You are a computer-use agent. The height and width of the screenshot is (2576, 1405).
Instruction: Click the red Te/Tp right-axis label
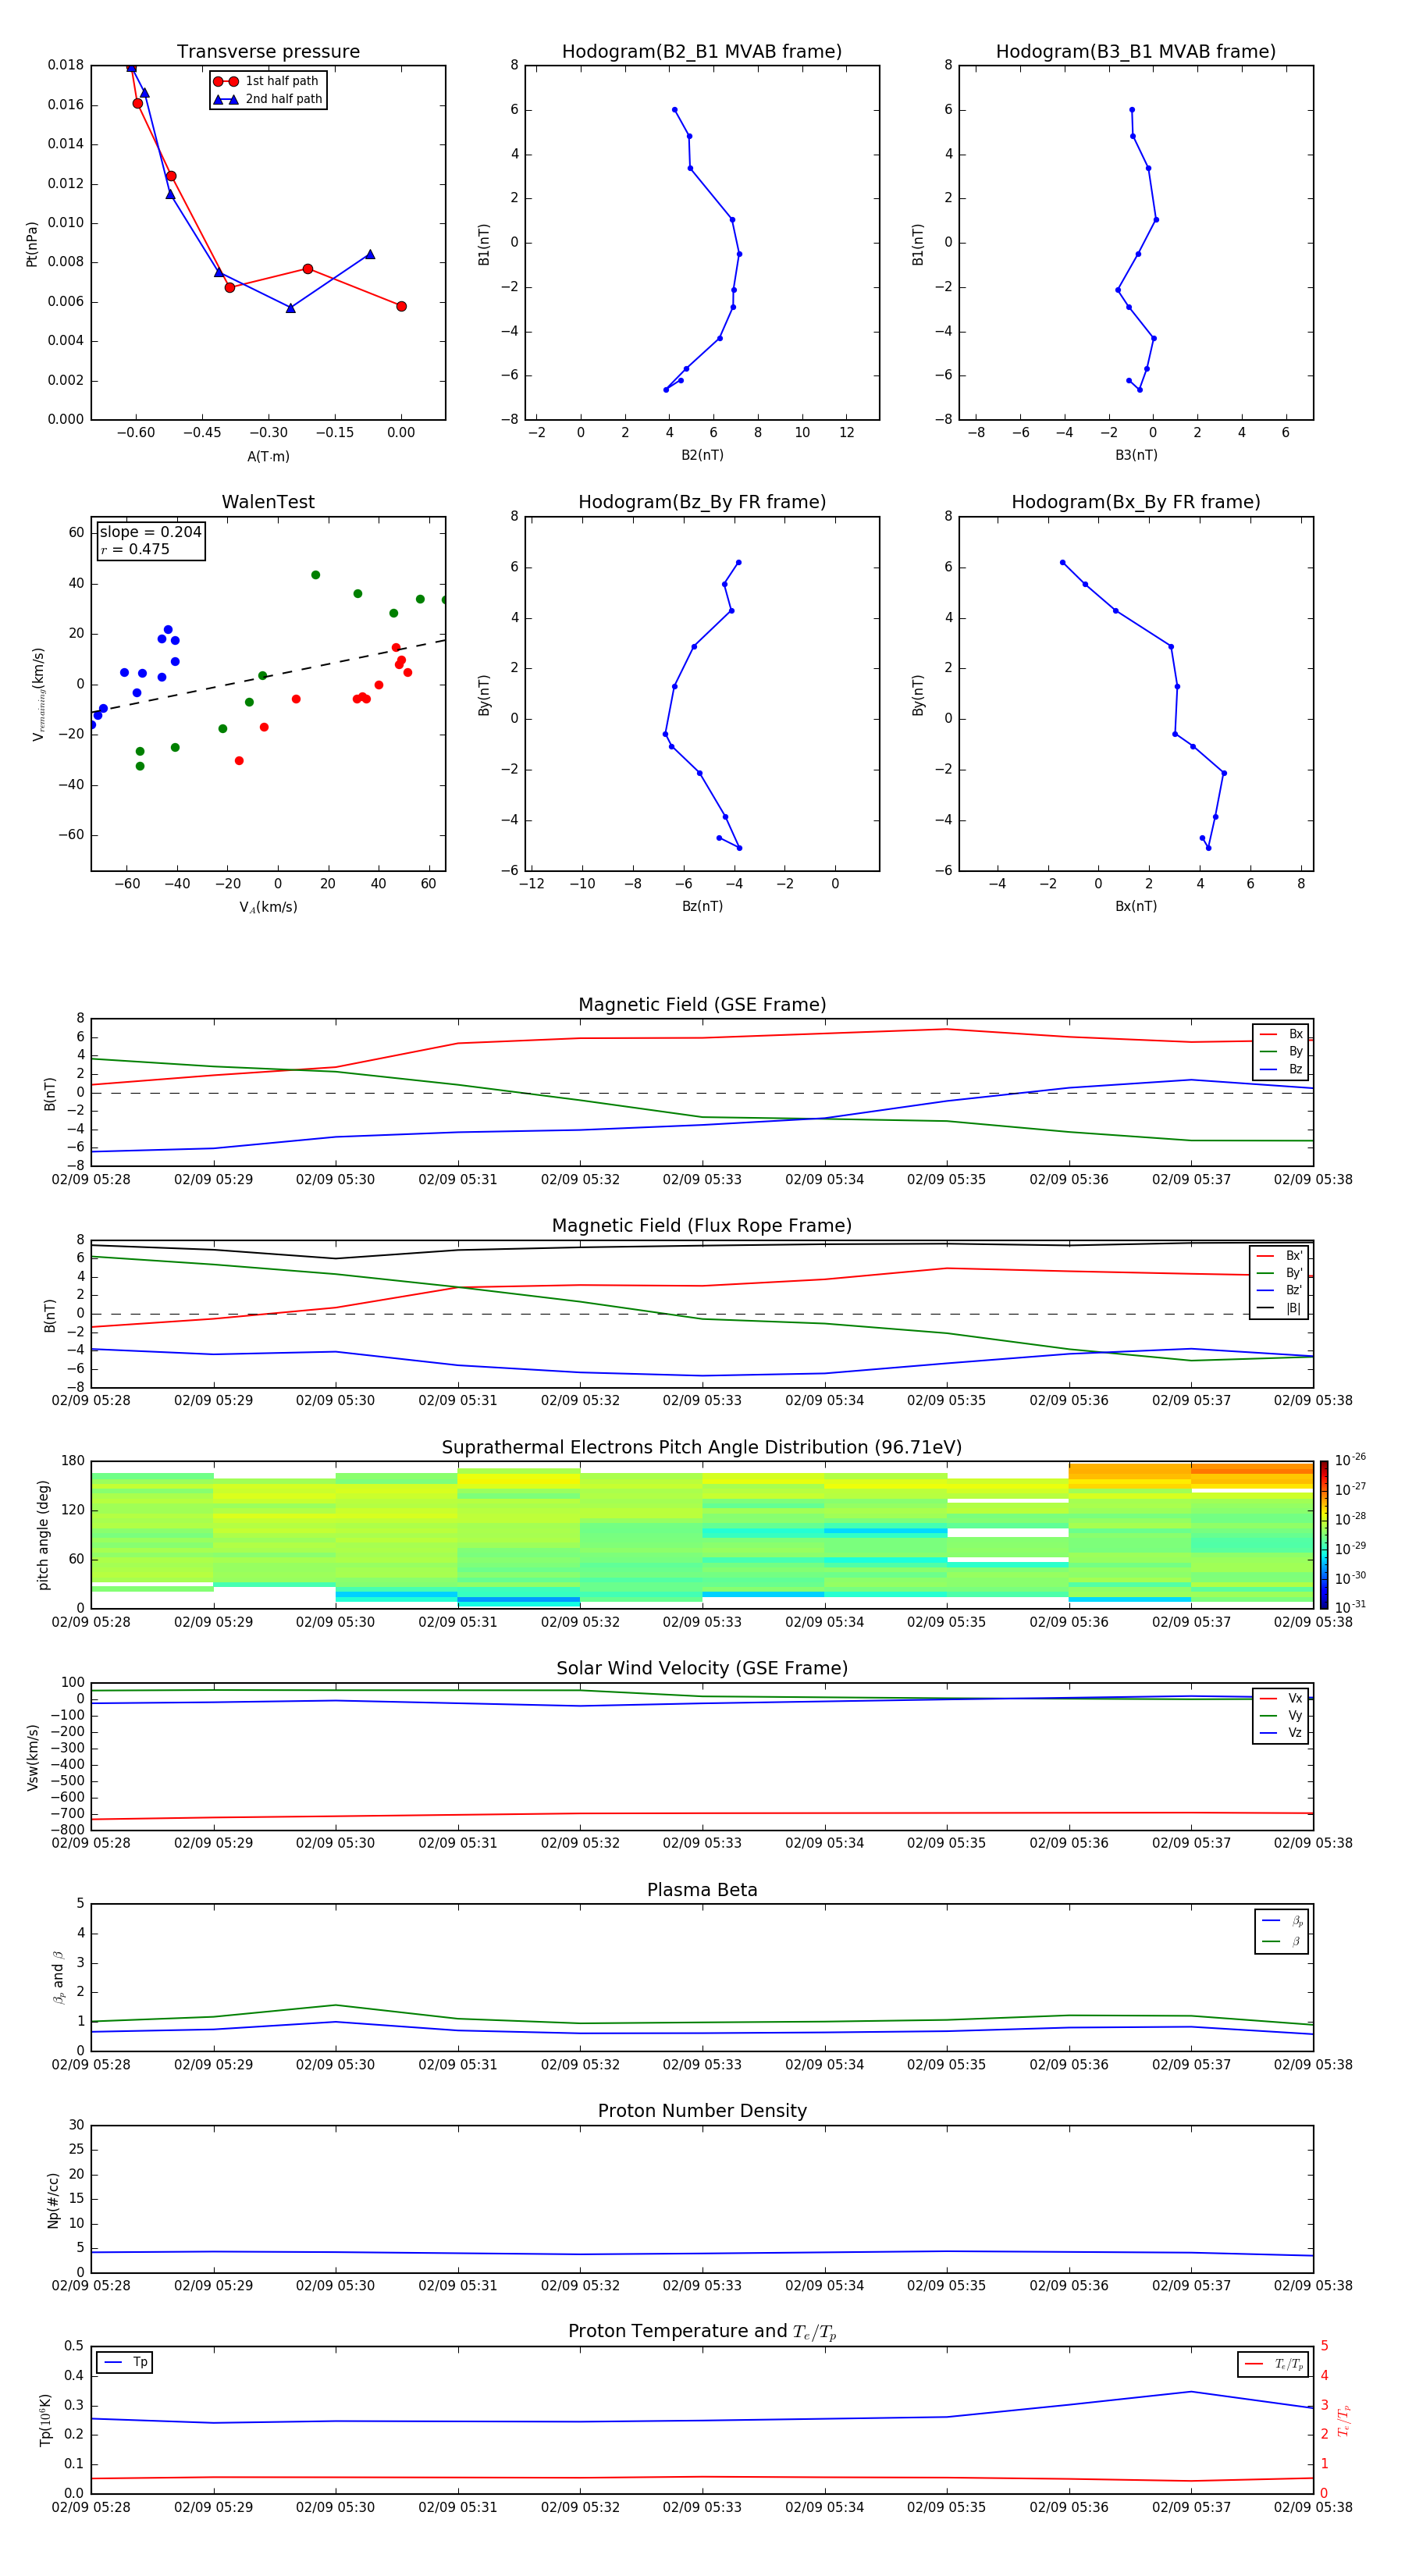click(x=1344, y=2420)
